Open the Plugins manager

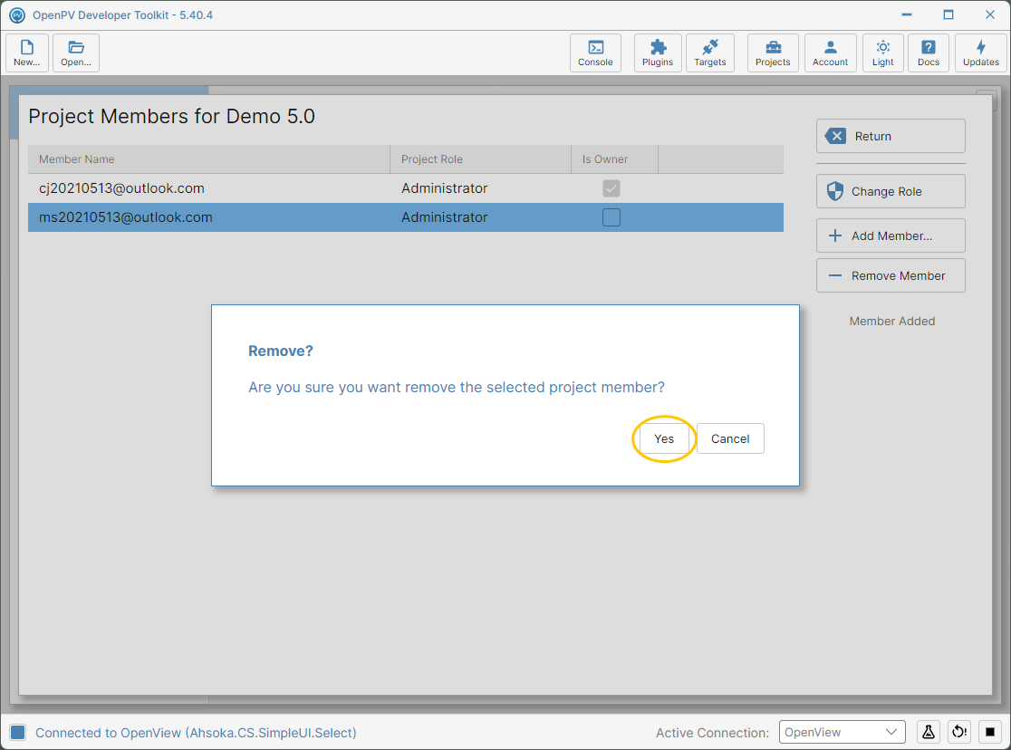click(658, 53)
